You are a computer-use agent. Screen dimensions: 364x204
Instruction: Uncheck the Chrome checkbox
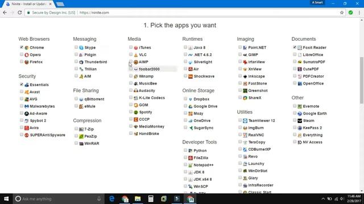click(x=22, y=47)
